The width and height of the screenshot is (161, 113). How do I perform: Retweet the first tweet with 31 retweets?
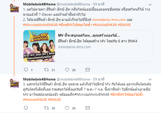[x=46, y=70]
